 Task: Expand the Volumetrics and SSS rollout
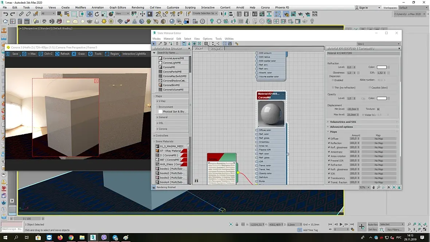pyautogui.click(x=343, y=122)
